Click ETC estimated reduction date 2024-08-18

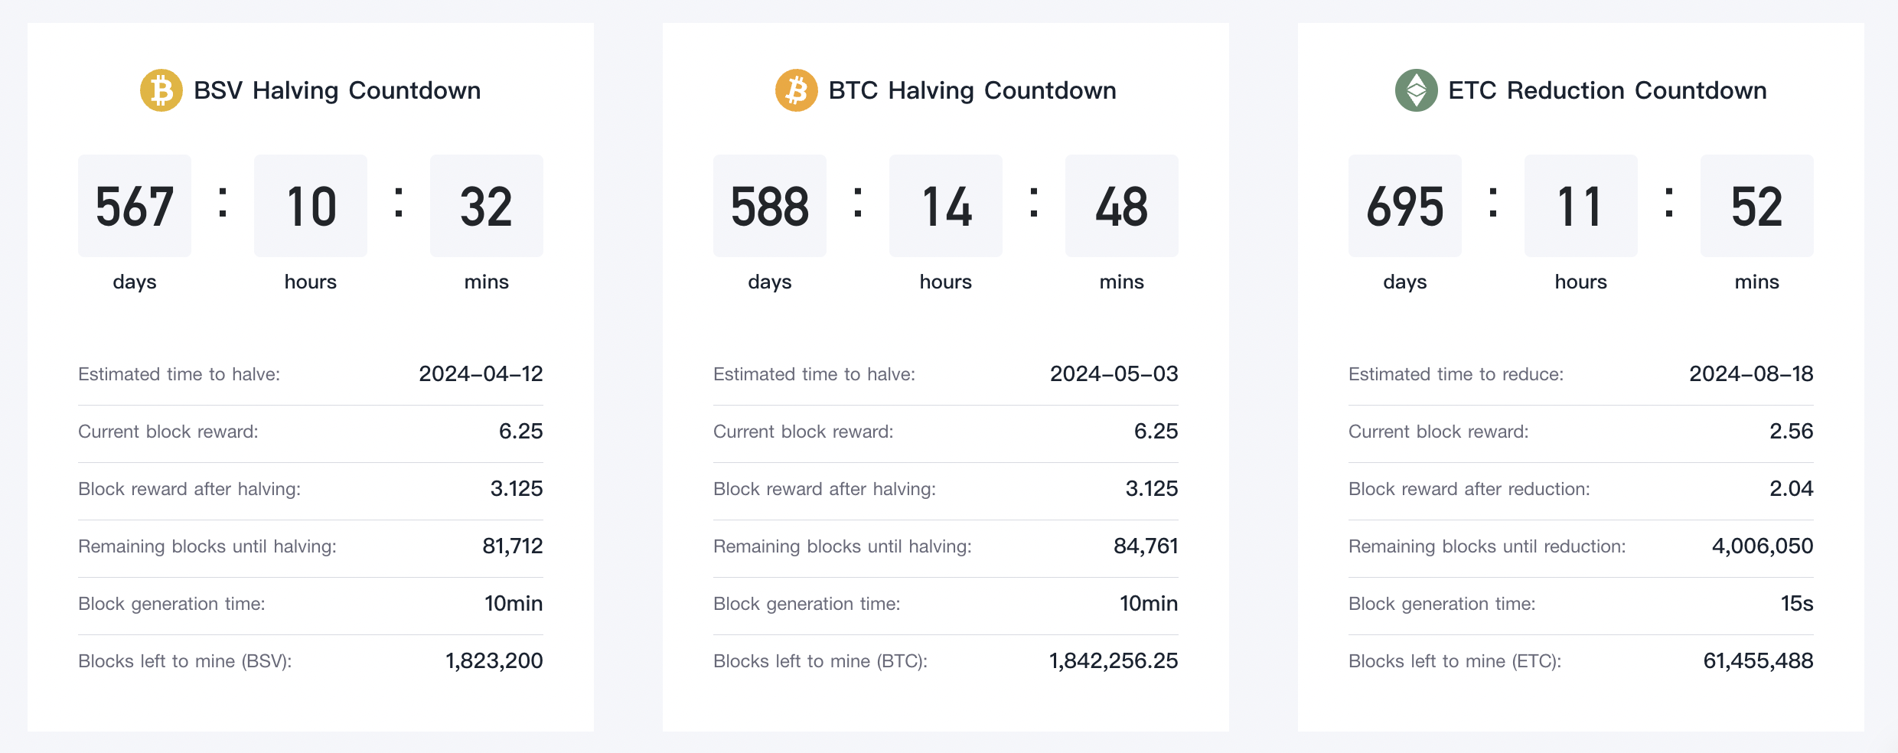pyautogui.click(x=1751, y=373)
